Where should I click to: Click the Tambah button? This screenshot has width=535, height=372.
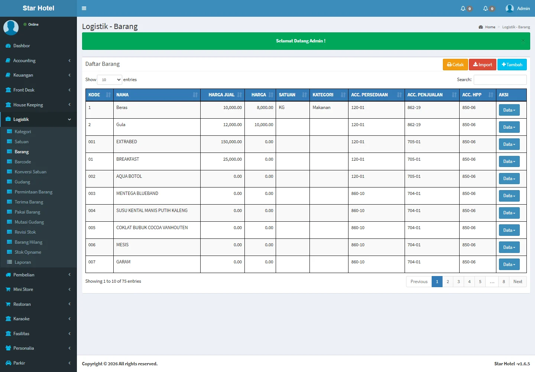click(x=512, y=65)
